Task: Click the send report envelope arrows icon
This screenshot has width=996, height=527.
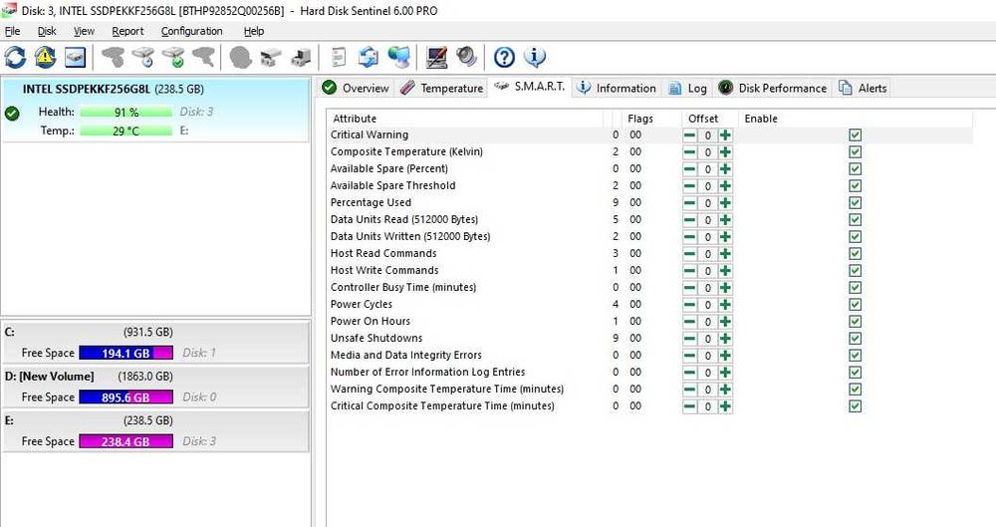Action: (x=368, y=57)
